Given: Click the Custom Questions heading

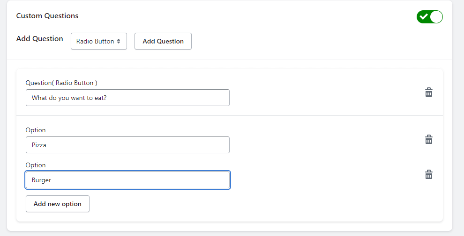Looking at the screenshot, I should tap(47, 16).
